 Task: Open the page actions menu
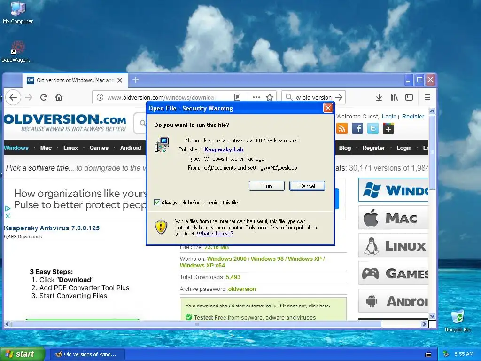(256, 97)
